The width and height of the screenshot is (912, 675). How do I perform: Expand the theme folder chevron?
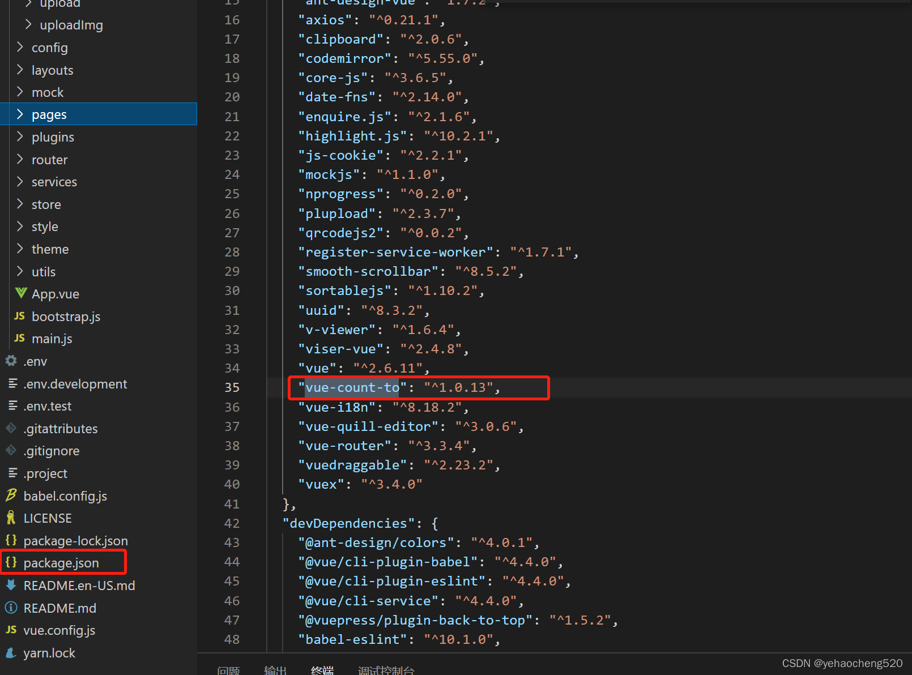coord(20,249)
